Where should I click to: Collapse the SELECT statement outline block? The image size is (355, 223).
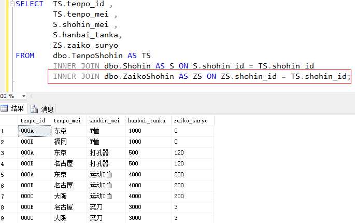tap(12, 4)
